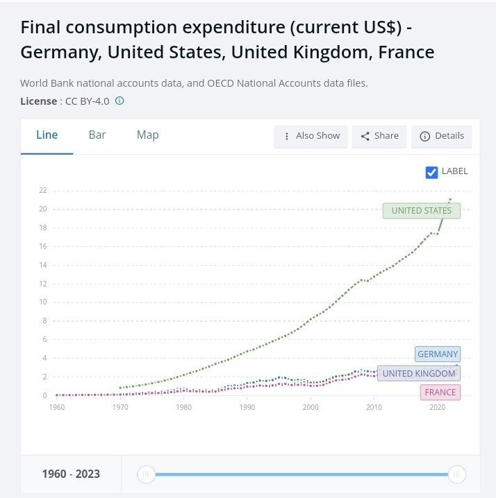Click the info icon on the Details button
This screenshot has height=498, width=496.
[x=425, y=137]
